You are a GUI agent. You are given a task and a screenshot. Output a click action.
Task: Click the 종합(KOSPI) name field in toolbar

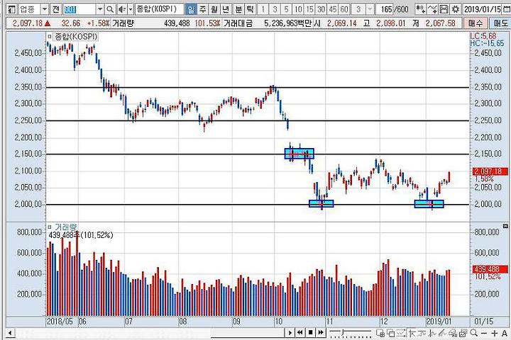[x=160, y=9]
